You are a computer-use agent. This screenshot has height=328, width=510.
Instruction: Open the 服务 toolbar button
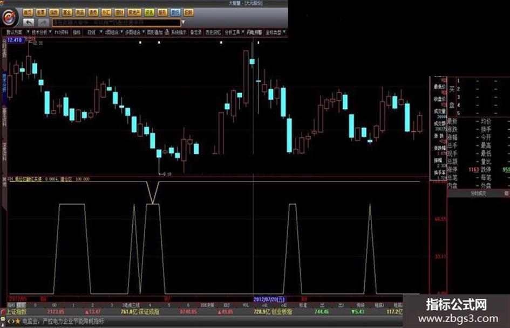162,12
